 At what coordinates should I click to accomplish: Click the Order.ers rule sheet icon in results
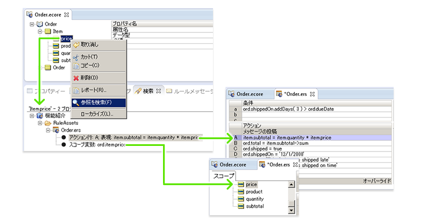tap(56, 130)
